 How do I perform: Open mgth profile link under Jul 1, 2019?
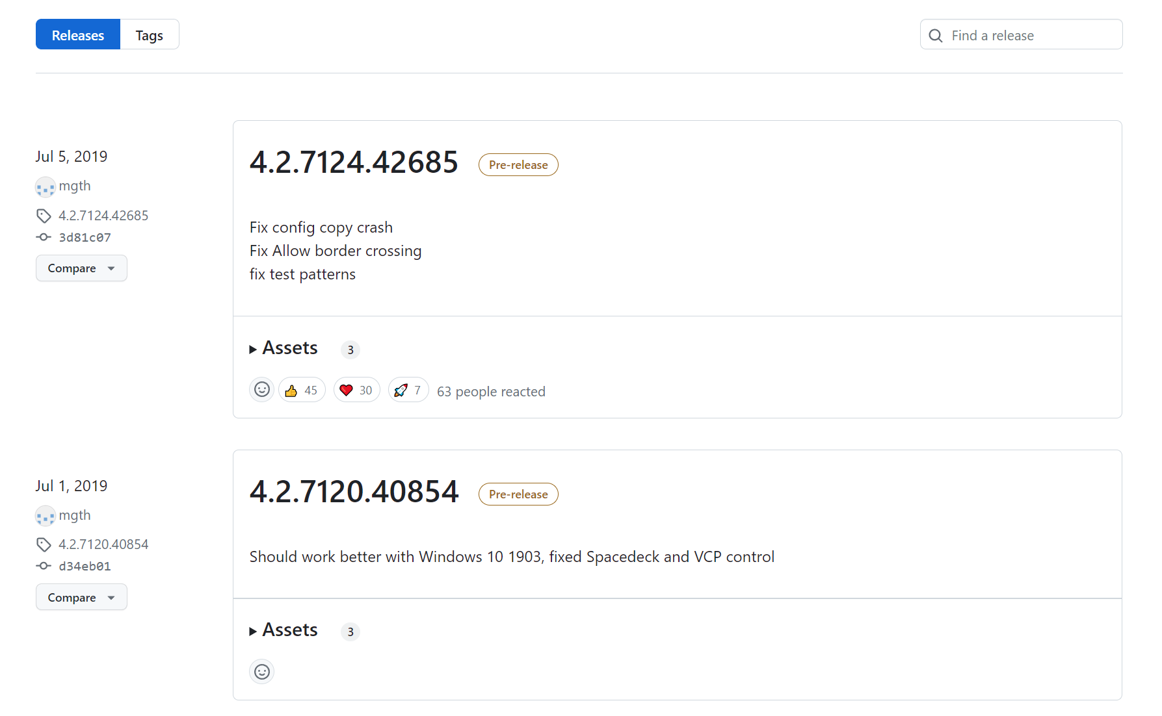[75, 515]
